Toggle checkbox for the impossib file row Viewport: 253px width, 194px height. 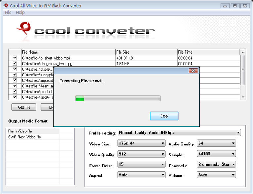(x=15, y=80)
